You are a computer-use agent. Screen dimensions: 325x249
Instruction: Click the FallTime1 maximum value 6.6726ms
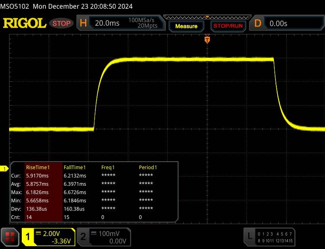(x=75, y=192)
